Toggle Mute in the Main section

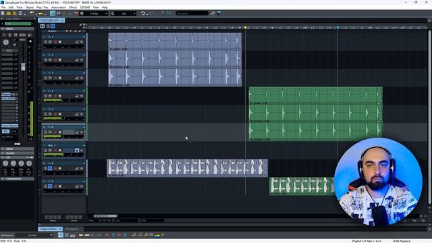pyautogui.click(x=16, y=35)
